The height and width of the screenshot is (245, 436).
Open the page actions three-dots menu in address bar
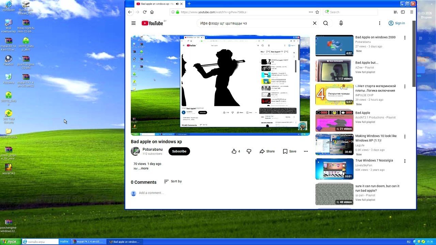click(x=311, y=12)
